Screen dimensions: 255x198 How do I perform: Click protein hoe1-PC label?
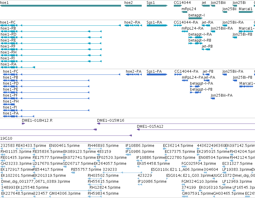(10, 71)
